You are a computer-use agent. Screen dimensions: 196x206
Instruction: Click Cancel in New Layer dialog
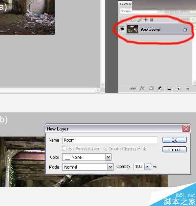[174, 149]
